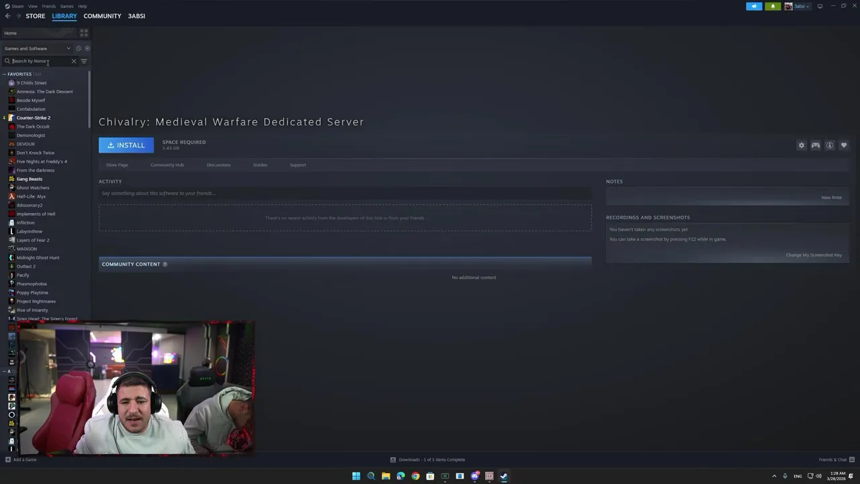This screenshot has width=860, height=484.
Task: Select MADiSON in the library
Action: tap(26, 249)
